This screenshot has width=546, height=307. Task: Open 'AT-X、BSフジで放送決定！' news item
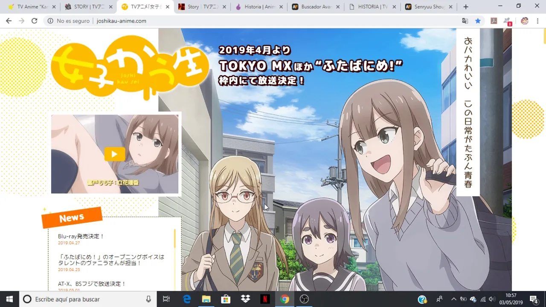tap(92, 284)
